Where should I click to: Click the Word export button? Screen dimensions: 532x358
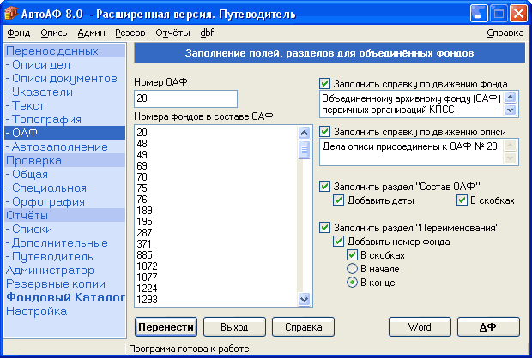click(420, 327)
